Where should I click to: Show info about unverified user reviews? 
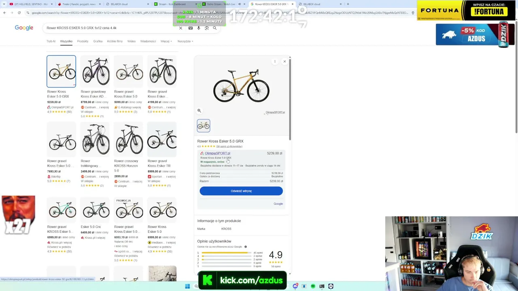pyautogui.click(x=245, y=247)
